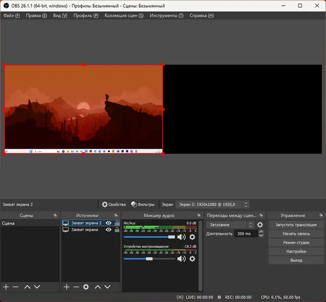Toggle the lock on Захват экрана 2
This screenshot has height=302, width=326.
[116, 223]
